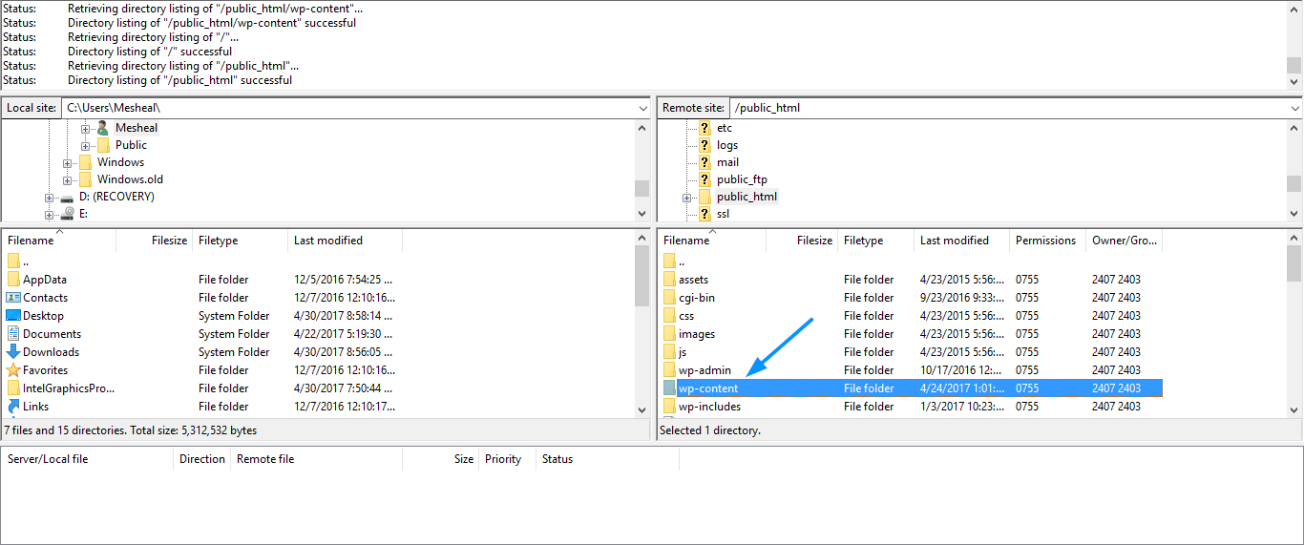Viewport: 1304px width, 545px height.
Task: Click the Favorites star icon
Action: (x=13, y=370)
